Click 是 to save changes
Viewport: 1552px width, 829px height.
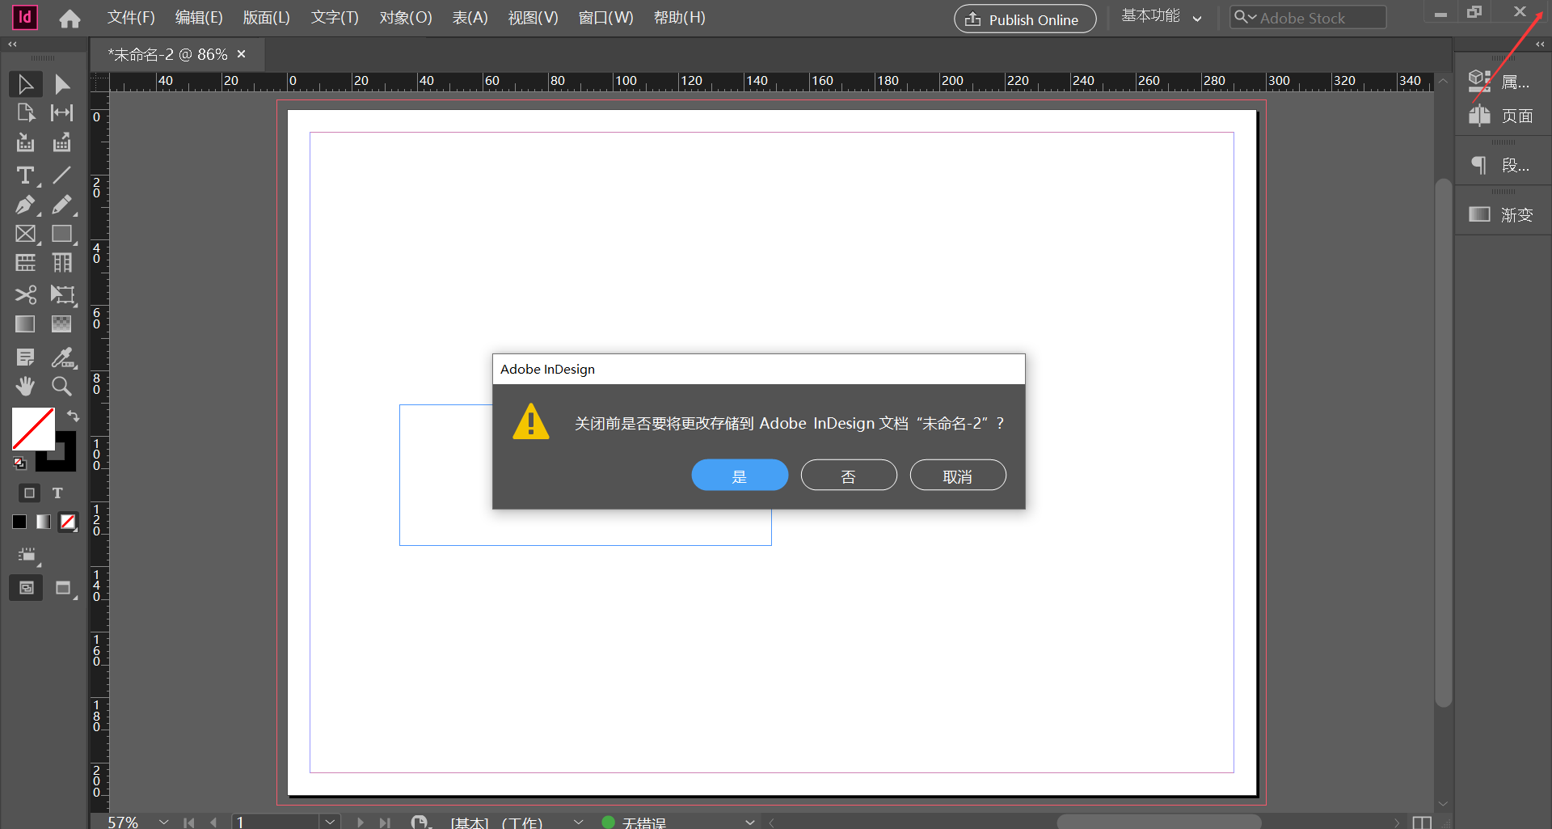pyautogui.click(x=740, y=476)
